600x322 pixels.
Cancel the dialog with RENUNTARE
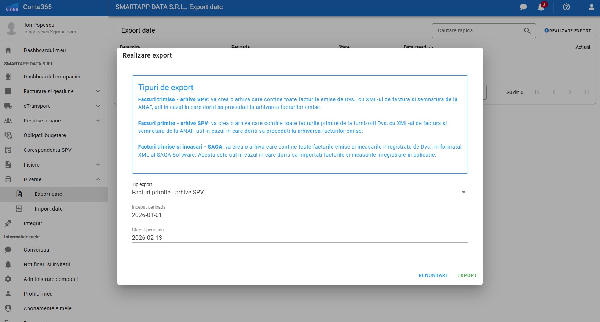coord(433,275)
